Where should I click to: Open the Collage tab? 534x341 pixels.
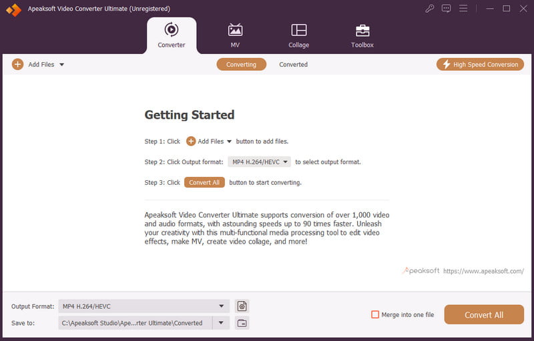pyautogui.click(x=298, y=36)
